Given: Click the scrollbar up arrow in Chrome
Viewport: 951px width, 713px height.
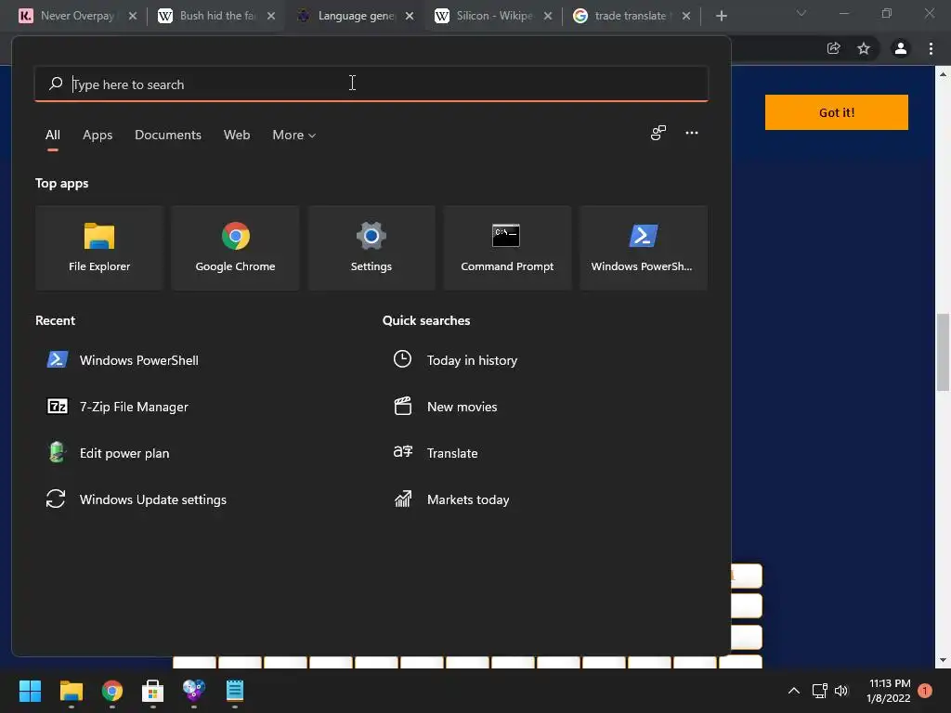Looking at the screenshot, I should click(x=943, y=74).
